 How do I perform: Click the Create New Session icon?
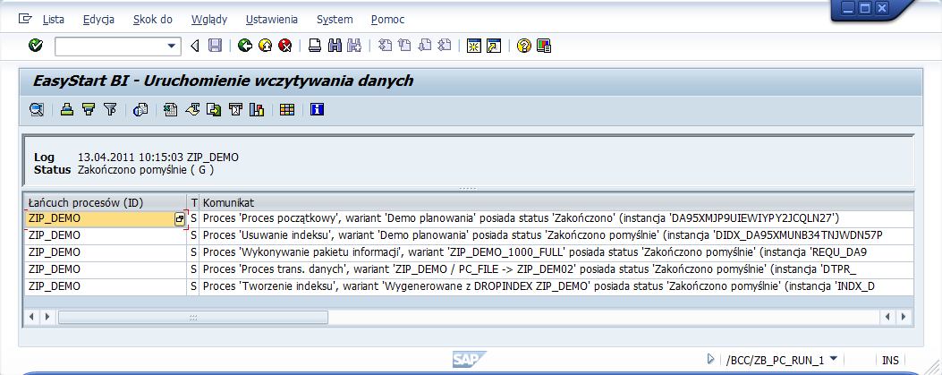point(474,46)
